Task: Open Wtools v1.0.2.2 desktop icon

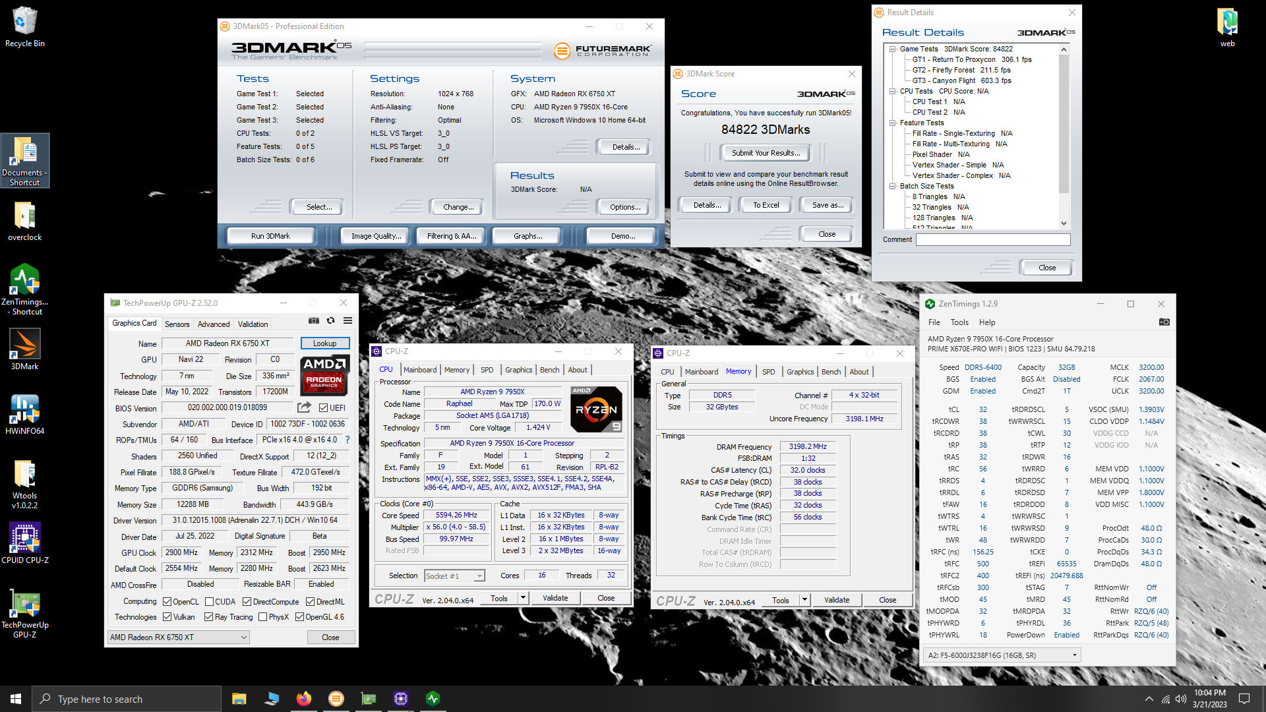Action: (x=24, y=484)
